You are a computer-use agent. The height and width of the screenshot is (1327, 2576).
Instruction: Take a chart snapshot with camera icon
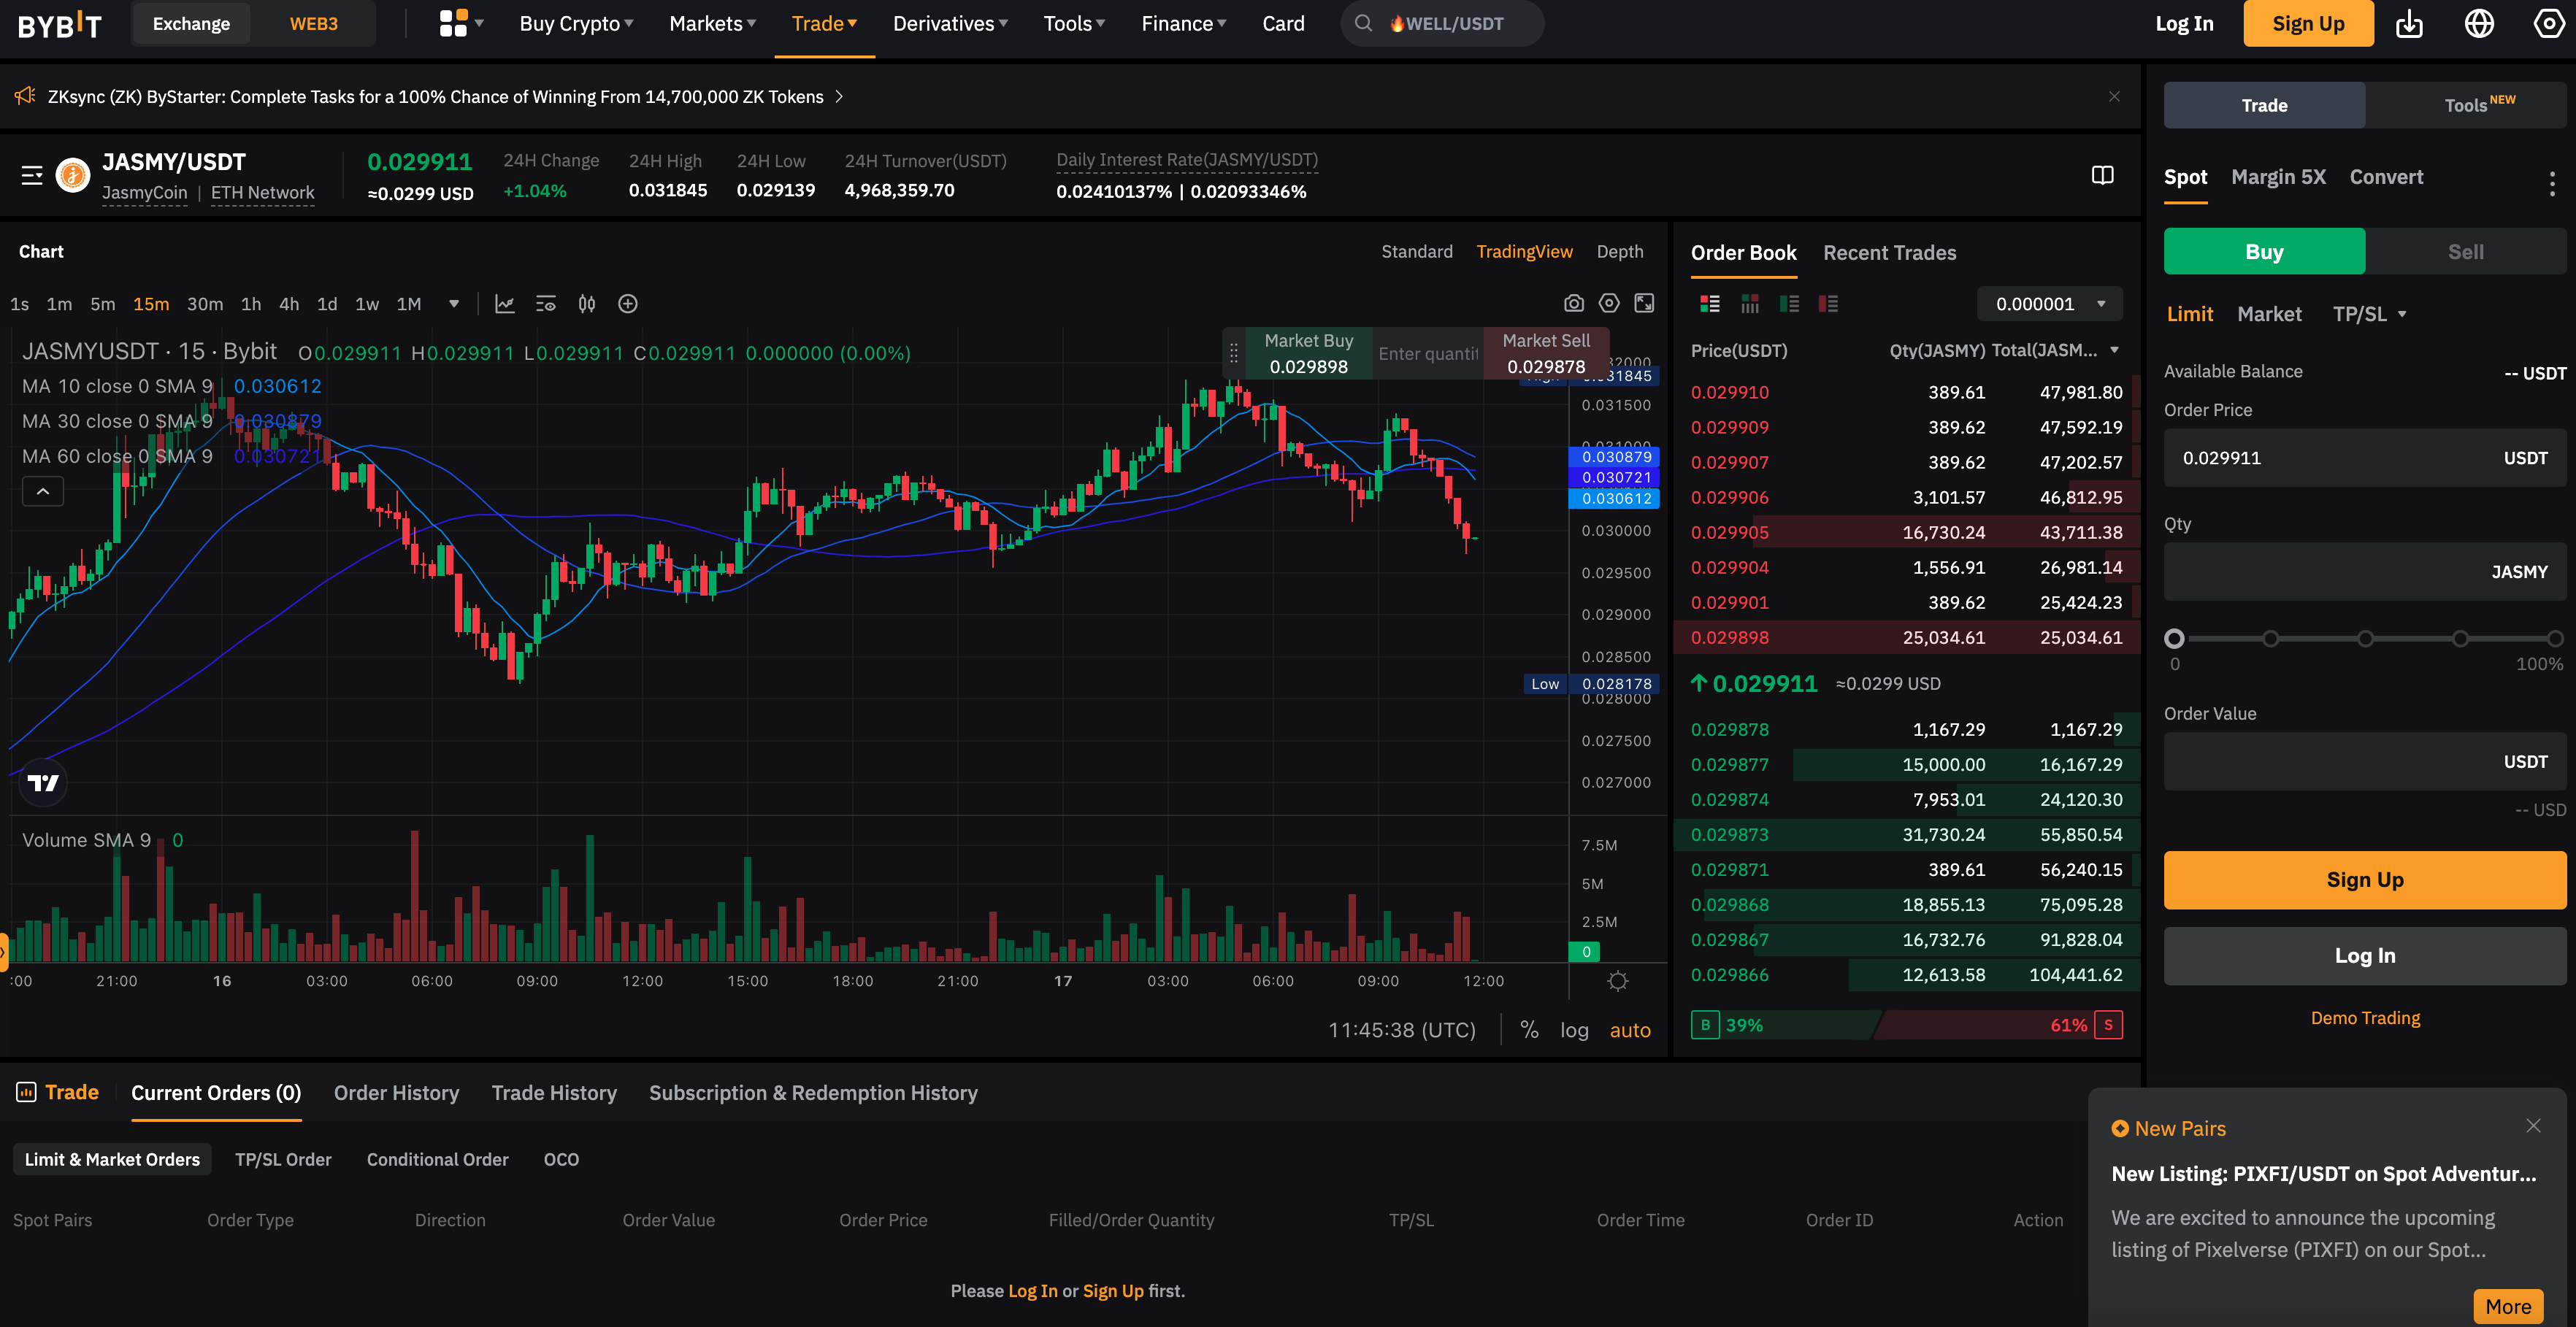[1573, 303]
